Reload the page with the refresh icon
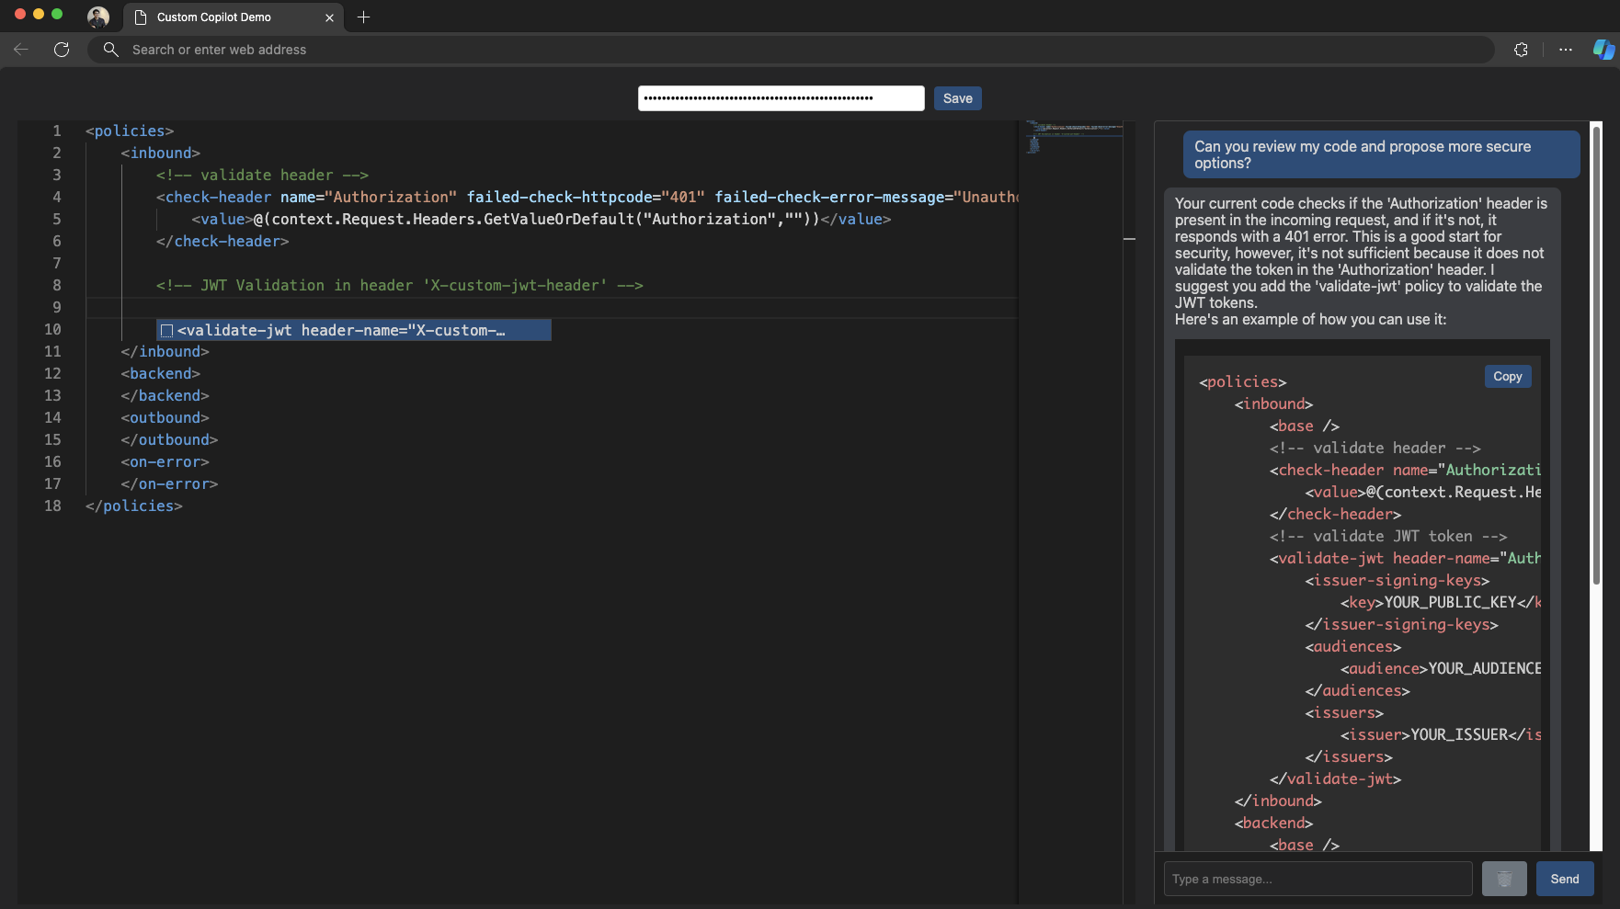 (x=62, y=50)
